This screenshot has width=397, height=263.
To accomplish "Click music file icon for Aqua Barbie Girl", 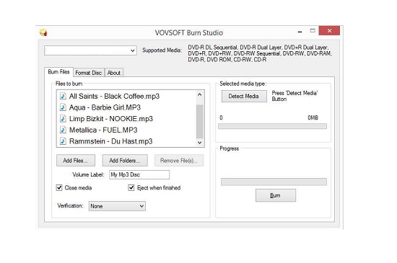I will click(x=63, y=107).
